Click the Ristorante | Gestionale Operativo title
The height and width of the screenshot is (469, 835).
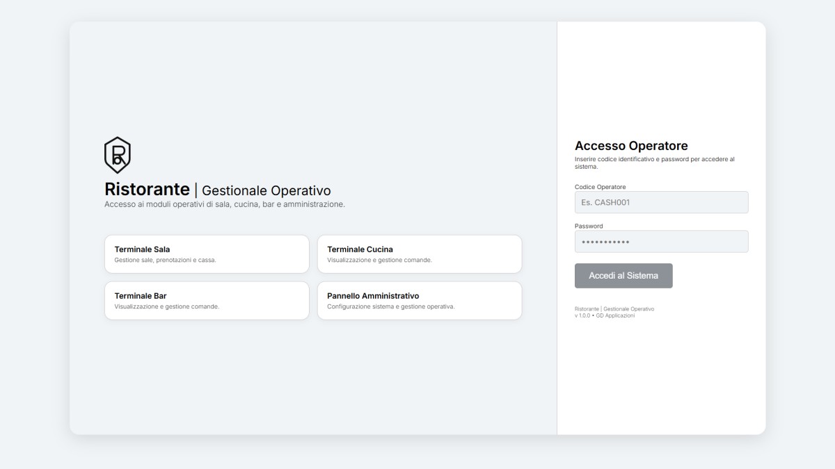218,189
